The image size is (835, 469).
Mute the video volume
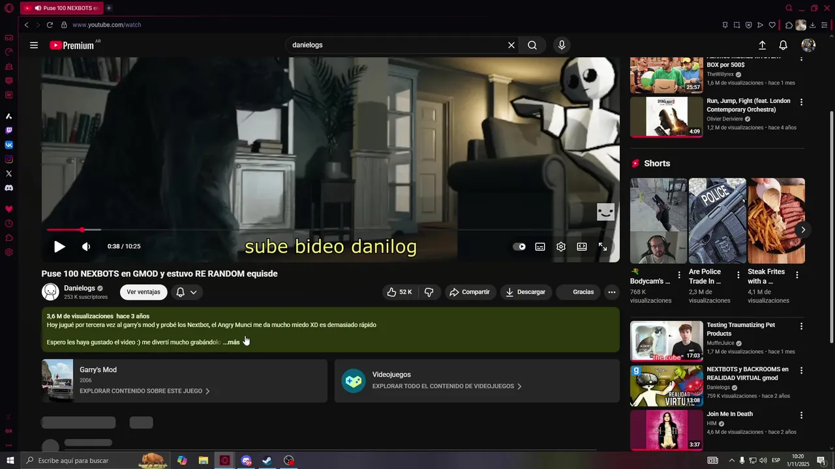(x=86, y=246)
